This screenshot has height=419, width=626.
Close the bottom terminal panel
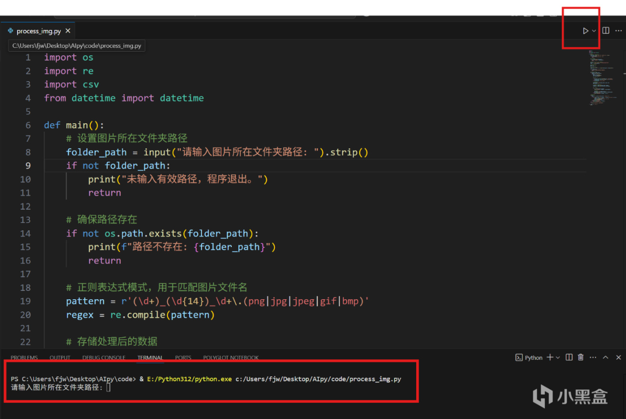[618, 357]
